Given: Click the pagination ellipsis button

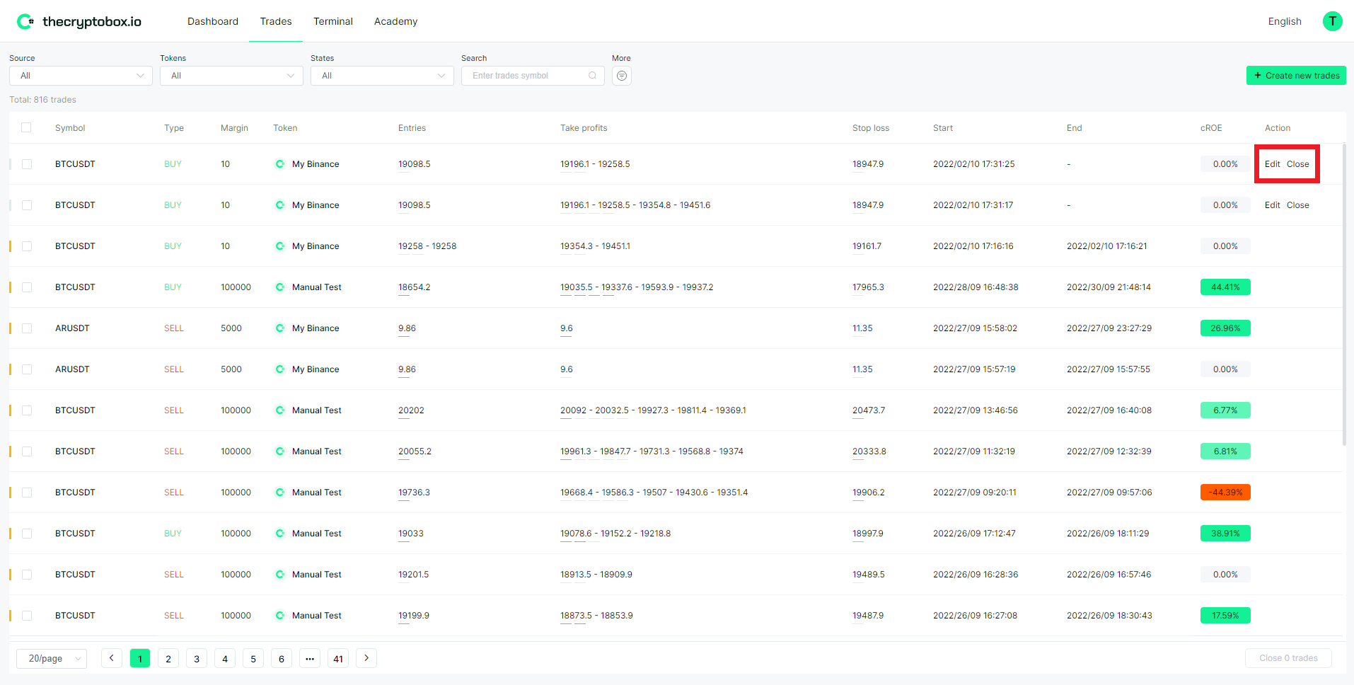Looking at the screenshot, I should pyautogui.click(x=309, y=658).
